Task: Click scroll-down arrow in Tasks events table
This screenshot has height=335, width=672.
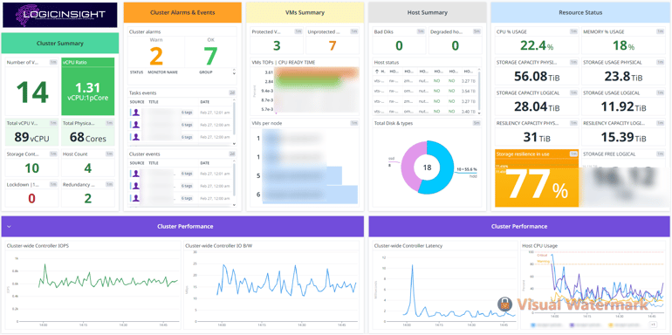Action: click(234, 144)
